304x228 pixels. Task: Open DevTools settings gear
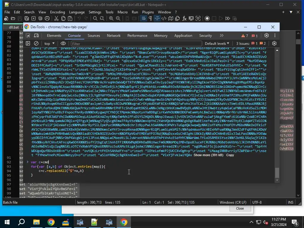pyautogui.click(x=267, y=36)
